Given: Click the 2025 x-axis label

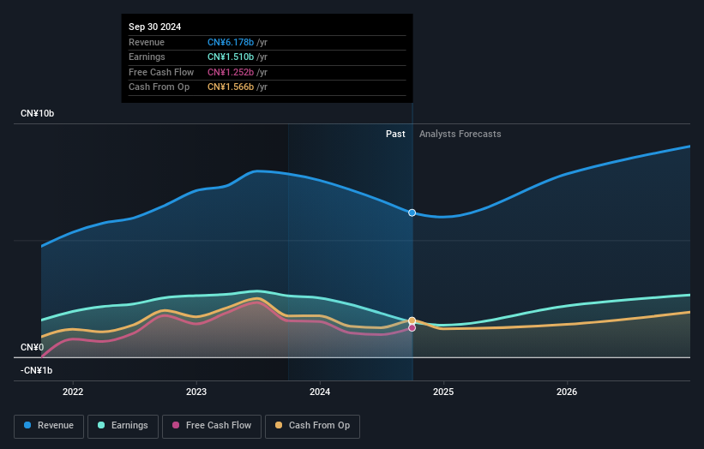Looking at the screenshot, I should (x=443, y=392).
